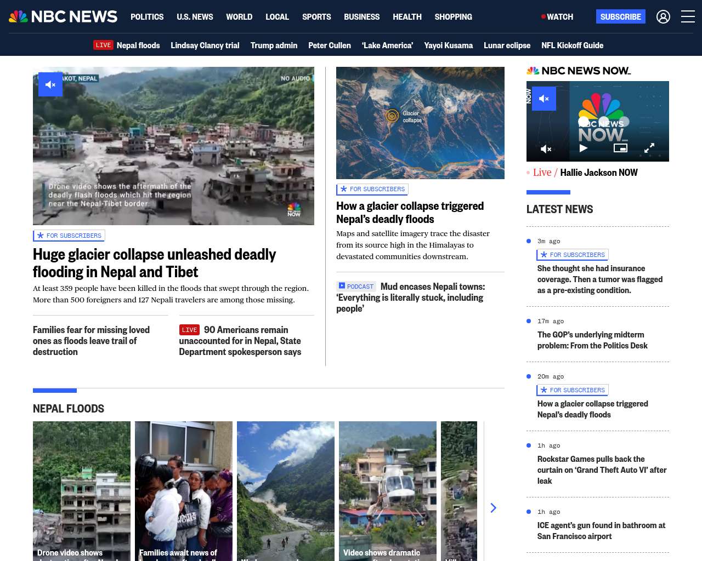Open the Politics section
Image resolution: width=702 pixels, height=561 pixels.
[x=147, y=17]
